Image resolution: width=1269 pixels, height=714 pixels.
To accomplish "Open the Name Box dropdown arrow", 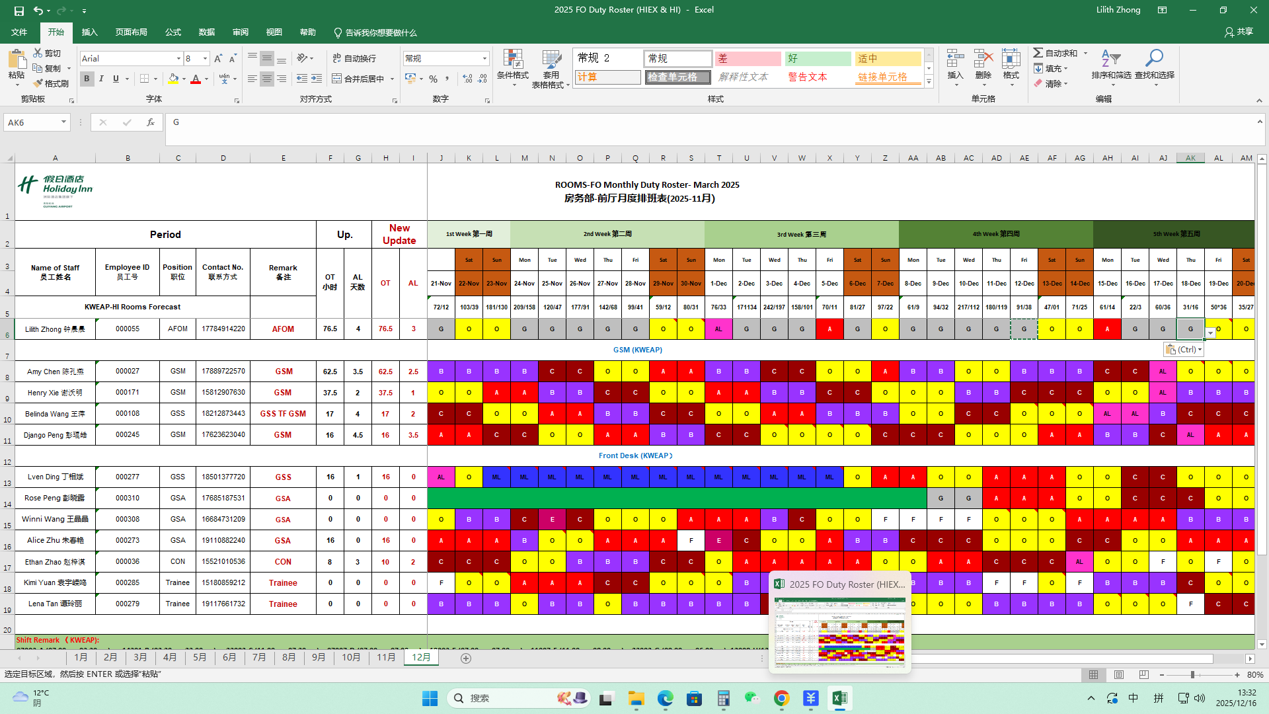I will click(x=63, y=122).
